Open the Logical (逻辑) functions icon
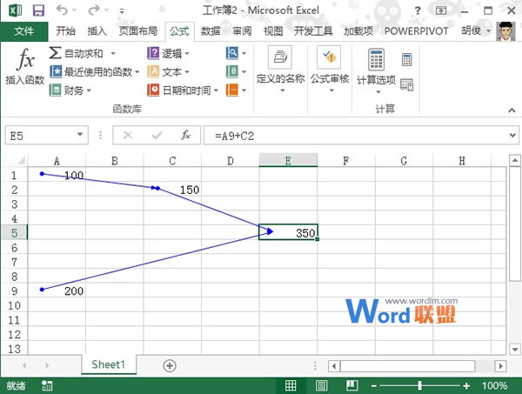The height and width of the screenshot is (394, 522). 153,53
